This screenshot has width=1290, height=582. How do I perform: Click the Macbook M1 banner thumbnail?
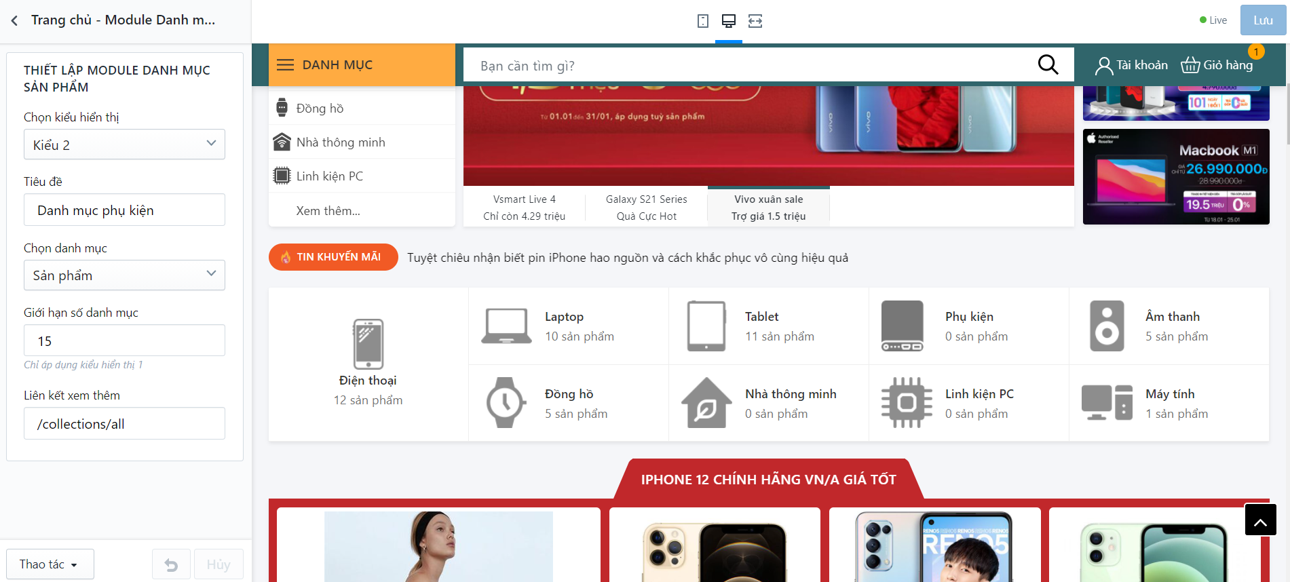click(x=1176, y=177)
